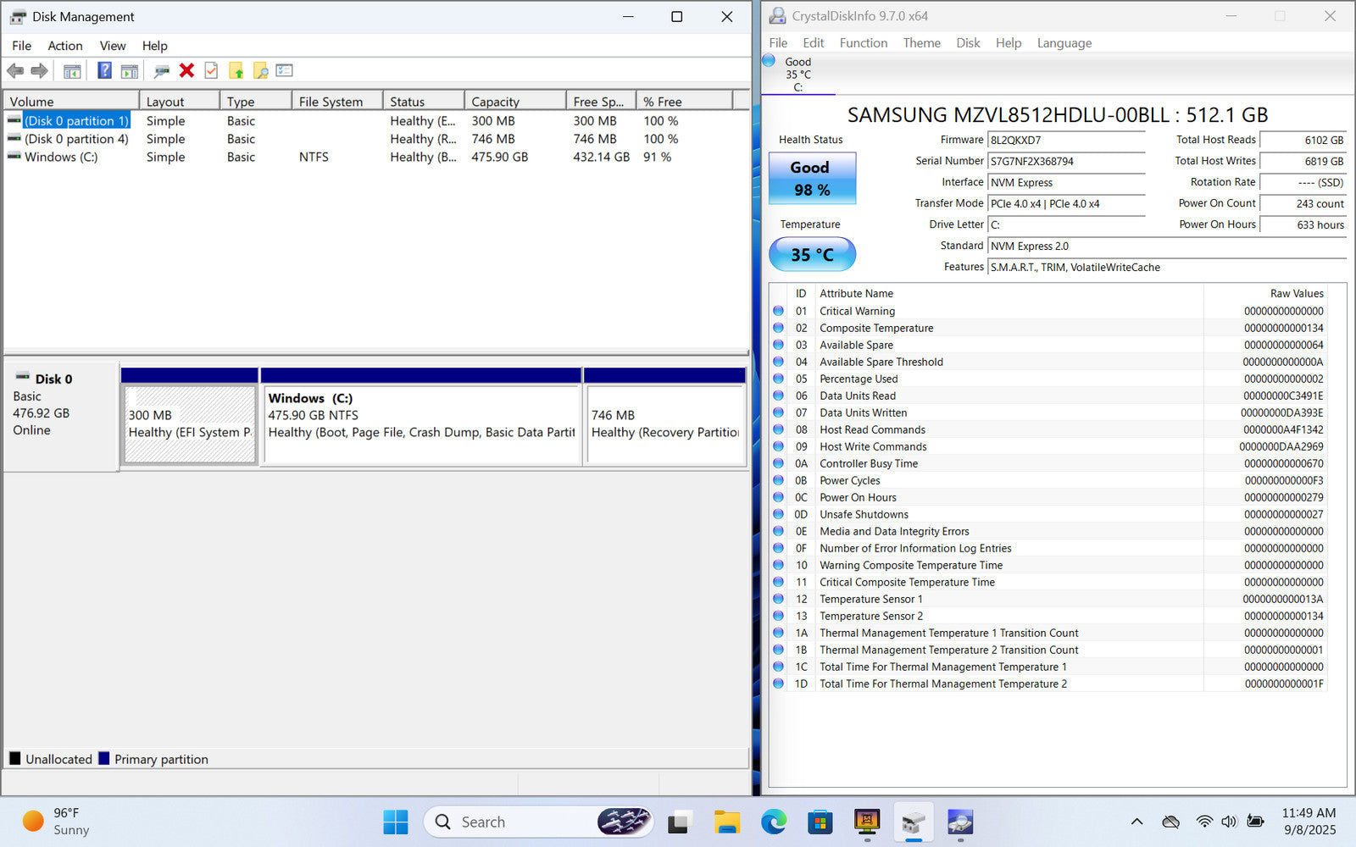Click the Good 98 % health status button
This screenshot has height=847, width=1356.
812,179
